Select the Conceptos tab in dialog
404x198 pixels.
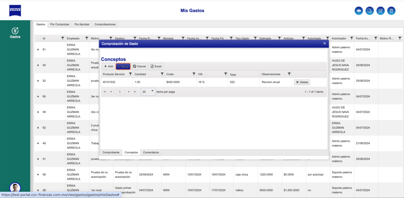[131, 152]
